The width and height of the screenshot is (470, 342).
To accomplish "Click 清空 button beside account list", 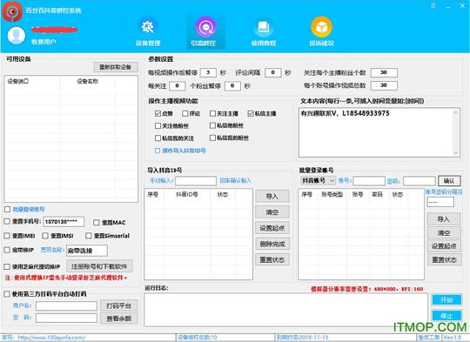I will point(444,233).
